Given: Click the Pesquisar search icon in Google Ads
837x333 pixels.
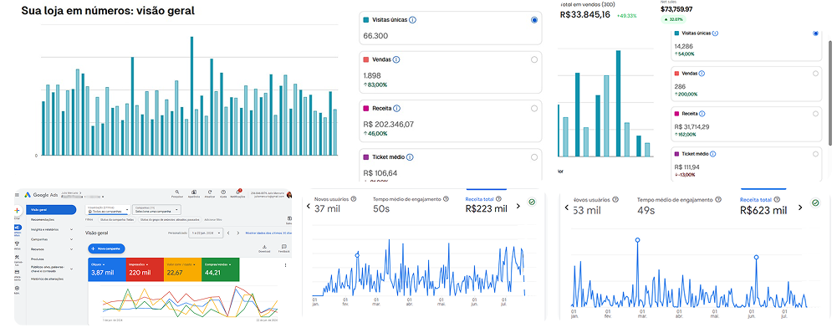Looking at the screenshot, I should click(x=177, y=192).
